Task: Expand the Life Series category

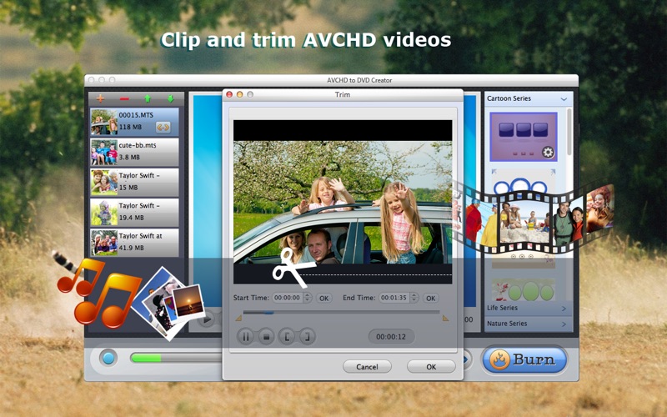Action: pos(527,308)
